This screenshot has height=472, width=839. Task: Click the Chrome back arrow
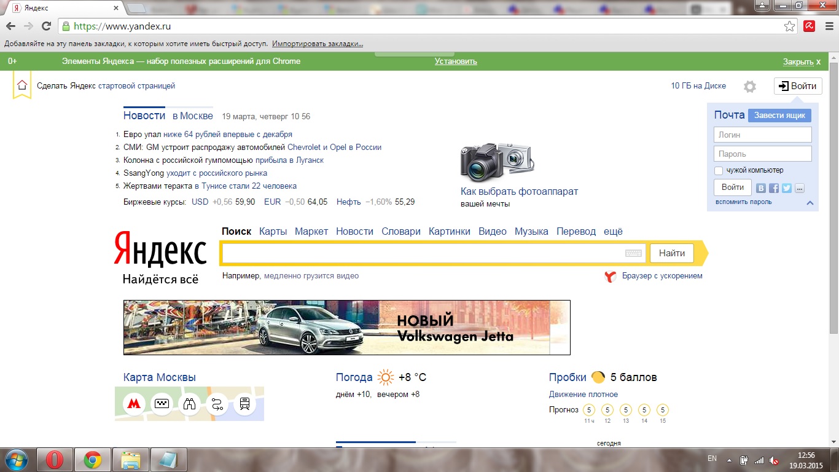pyautogui.click(x=10, y=26)
